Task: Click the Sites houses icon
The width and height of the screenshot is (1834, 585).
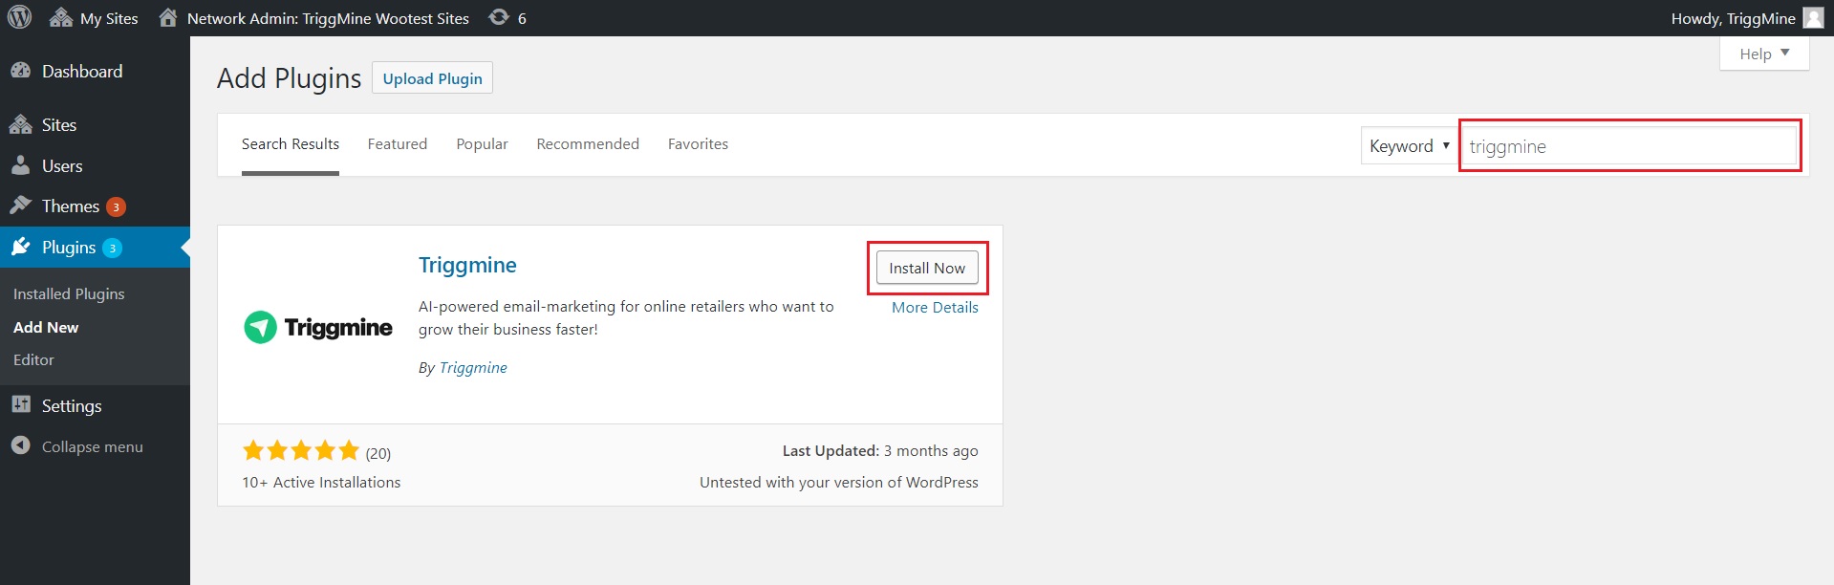Action: 21,124
